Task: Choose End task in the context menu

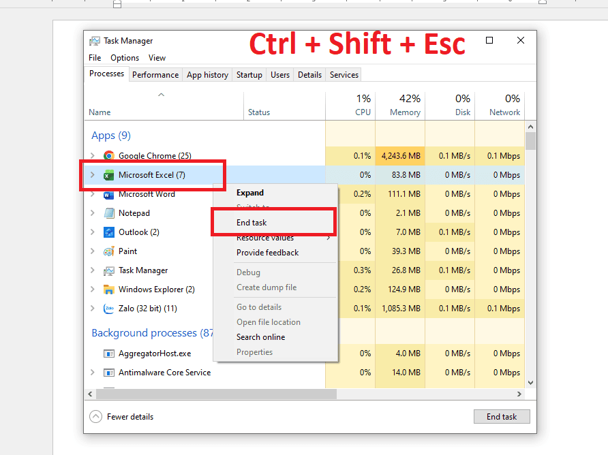Action: click(275, 223)
